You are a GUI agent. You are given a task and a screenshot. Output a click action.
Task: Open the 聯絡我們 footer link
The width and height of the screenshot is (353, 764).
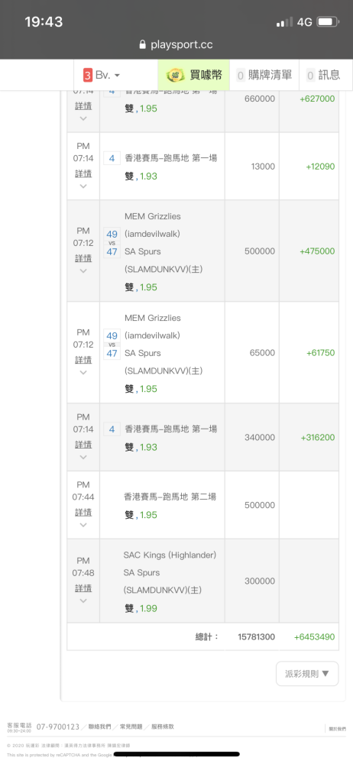99,727
